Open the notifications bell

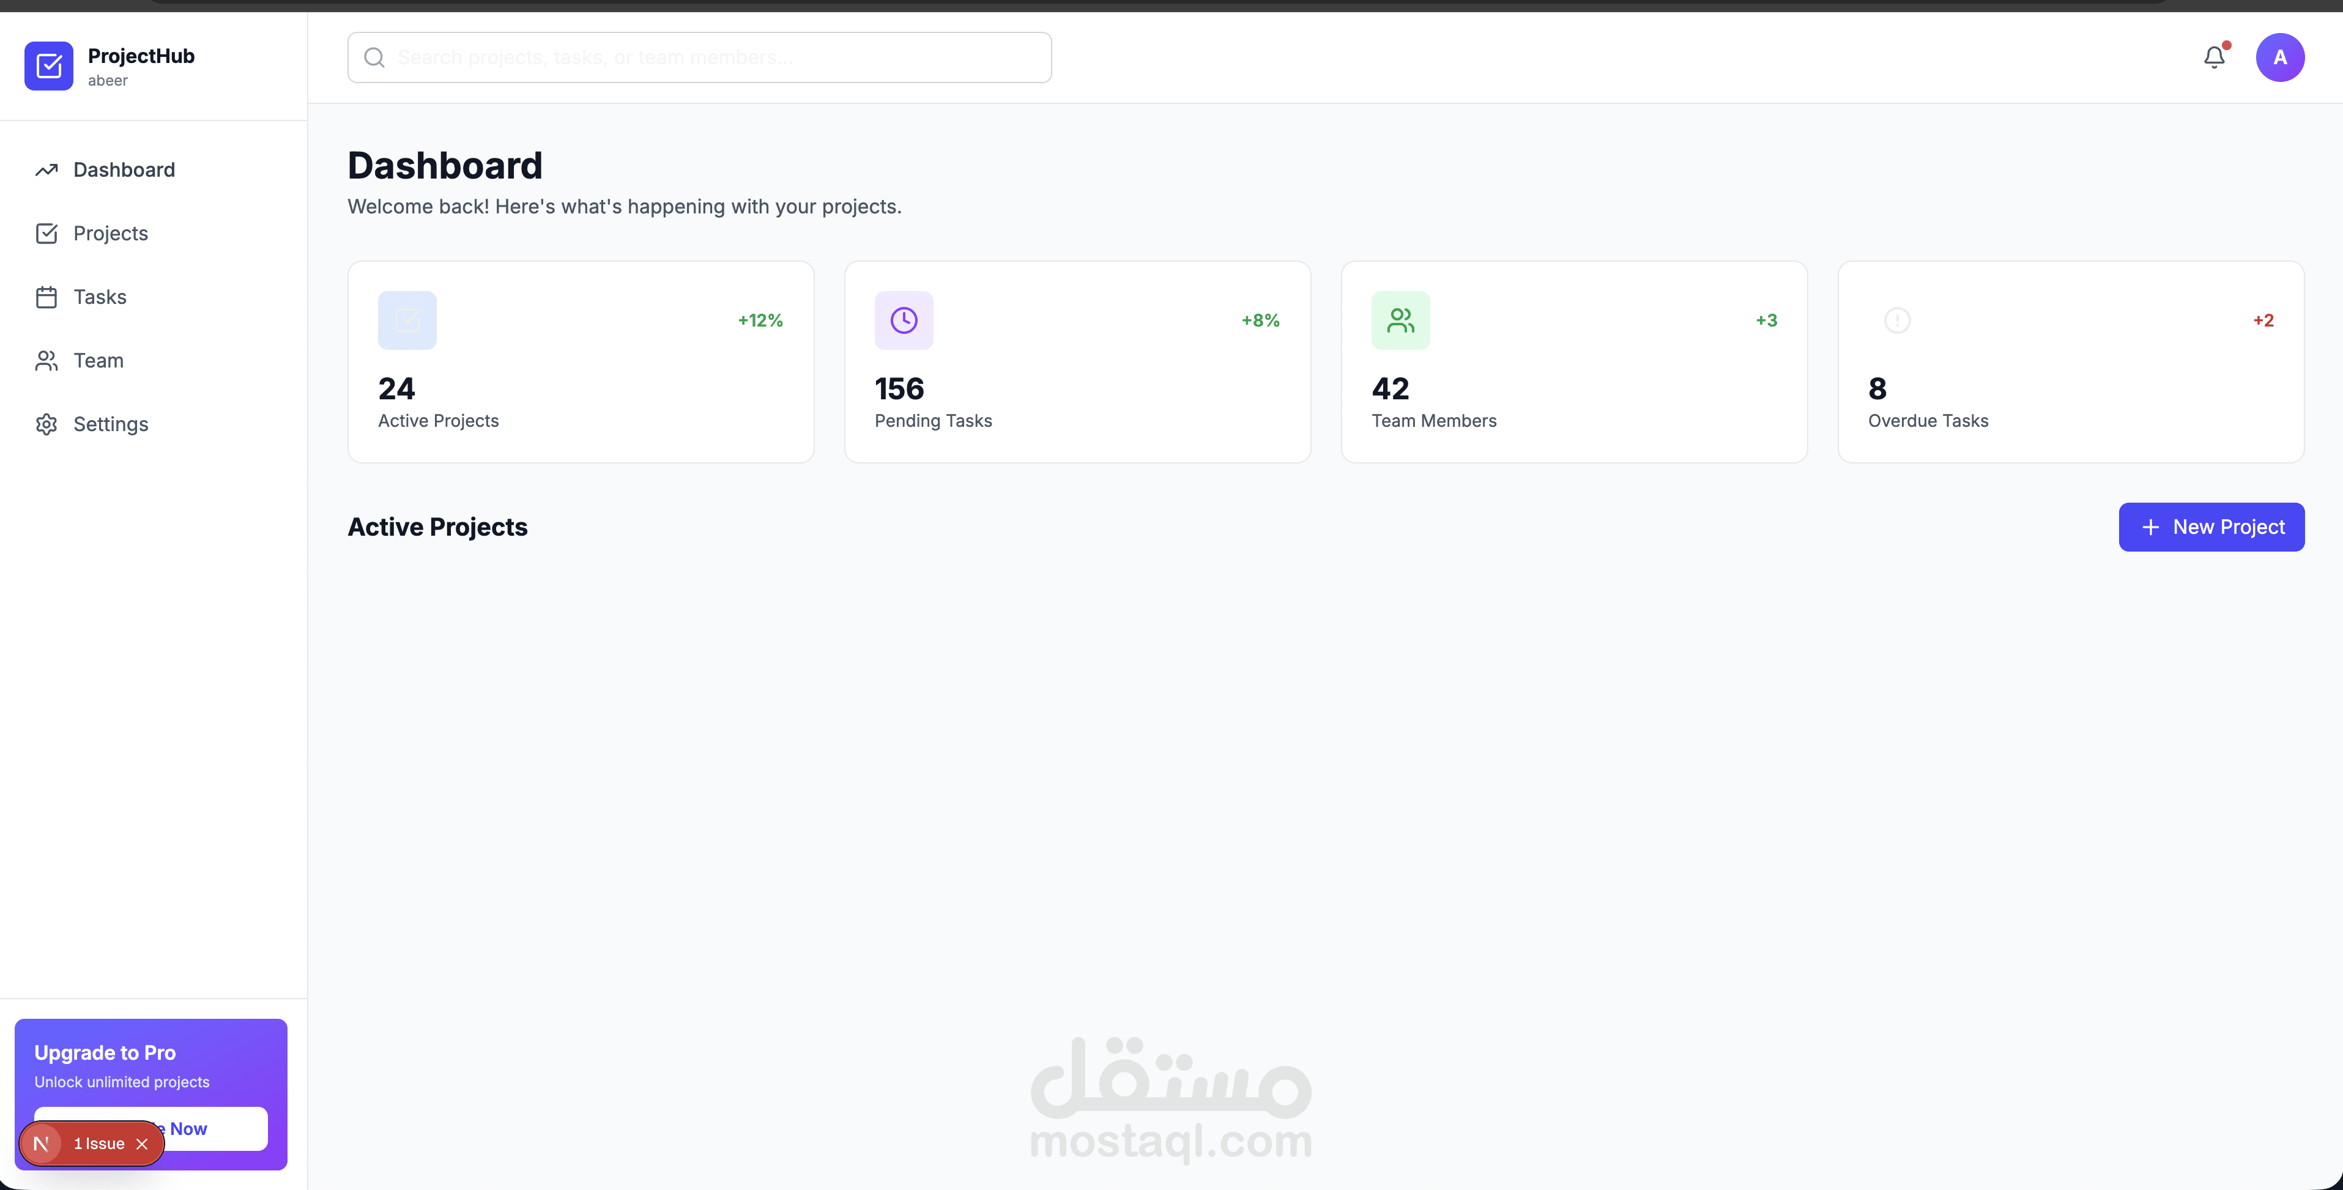pos(2215,57)
